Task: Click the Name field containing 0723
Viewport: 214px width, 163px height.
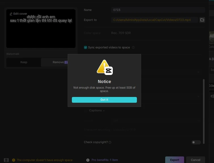Action: pos(158,10)
